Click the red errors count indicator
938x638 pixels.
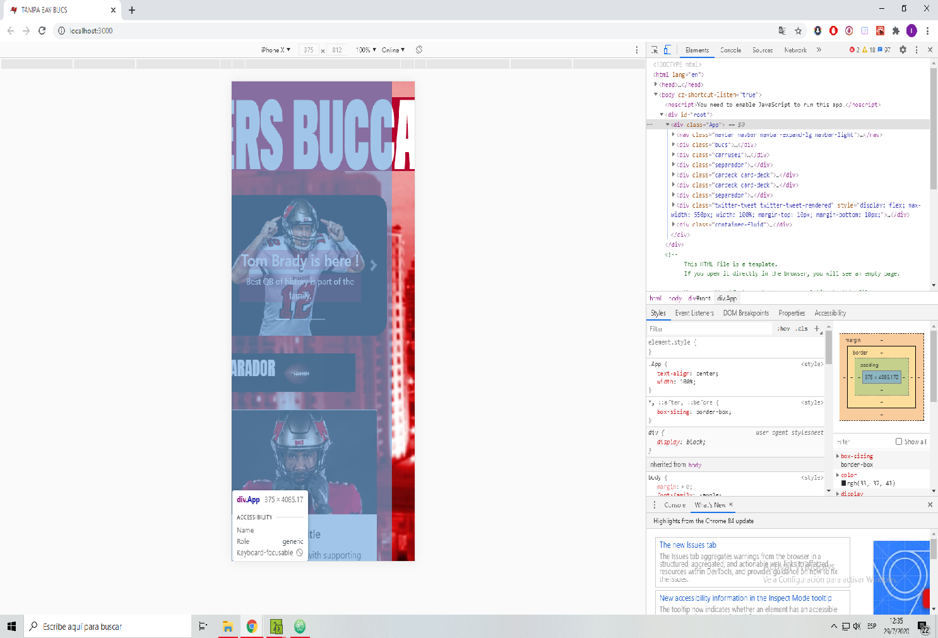855,50
